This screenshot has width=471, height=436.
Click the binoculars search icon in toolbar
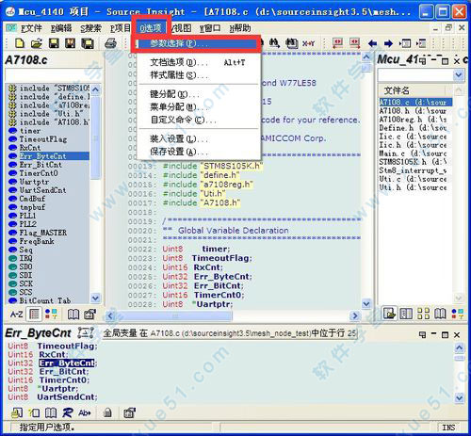coord(274,43)
